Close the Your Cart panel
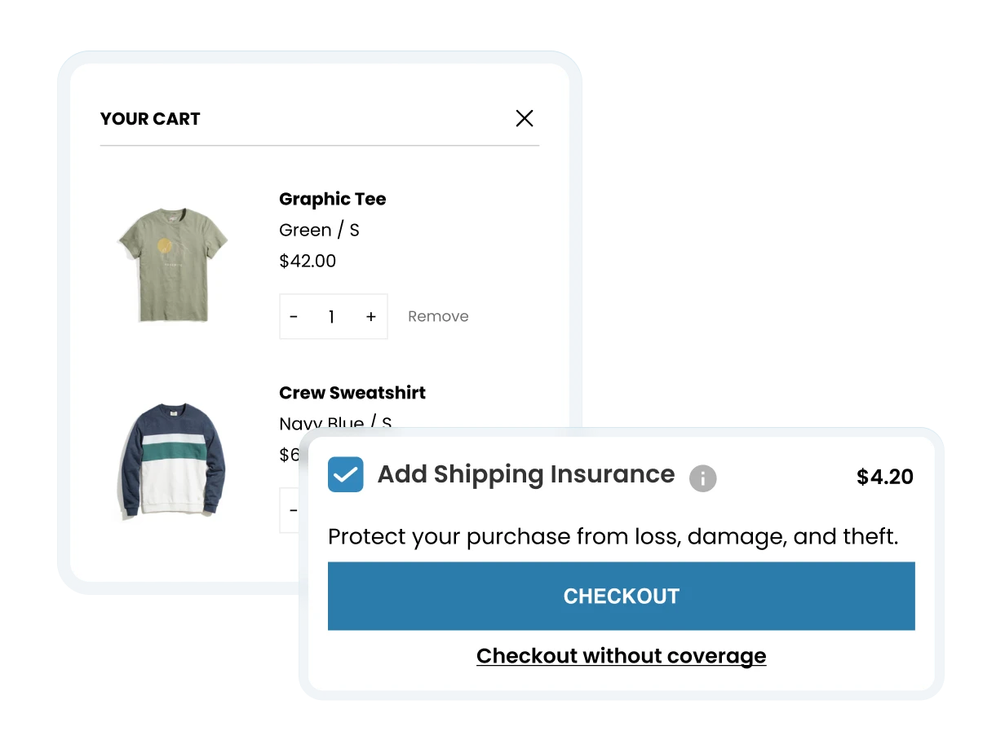1005x753 pixels. point(525,118)
